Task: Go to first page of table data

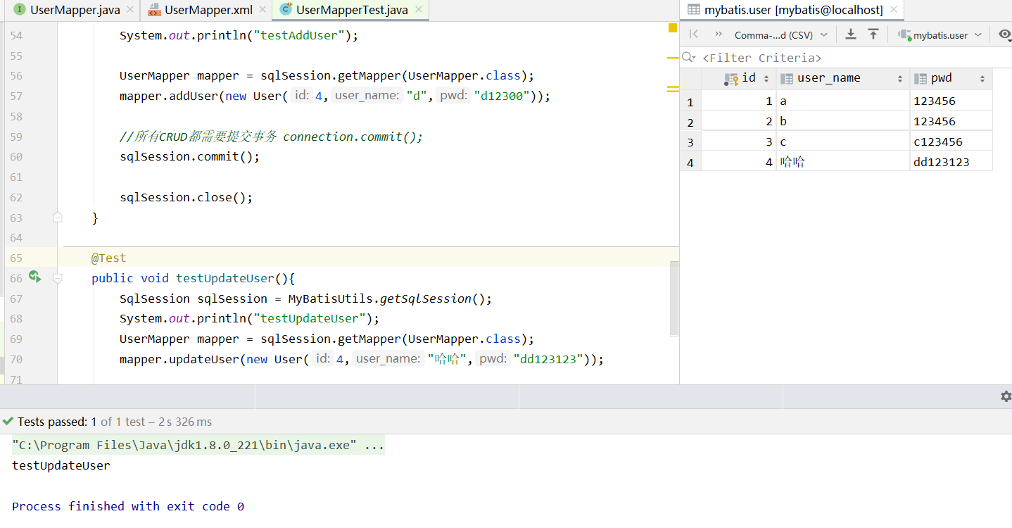Action: tap(694, 34)
